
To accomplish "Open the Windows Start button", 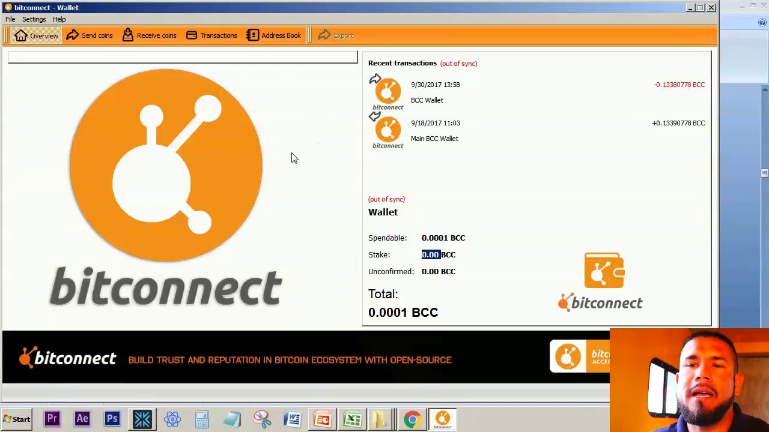I will (16, 419).
